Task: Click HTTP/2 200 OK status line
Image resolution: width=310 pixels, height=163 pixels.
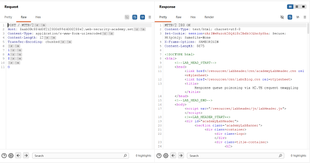Action: point(177,25)
